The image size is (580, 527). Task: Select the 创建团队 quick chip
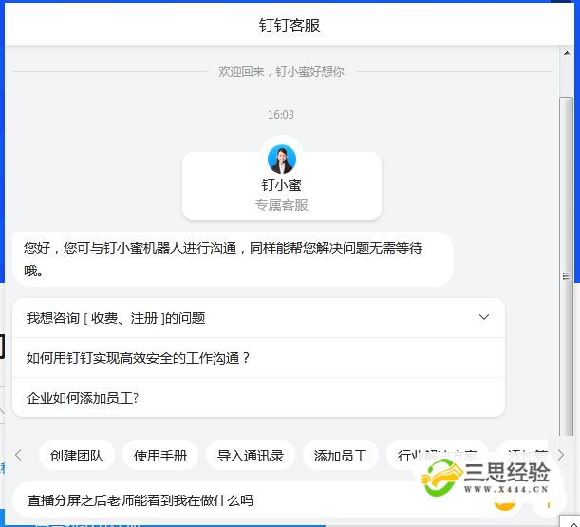pyautogui.click(x=77, y=456)
